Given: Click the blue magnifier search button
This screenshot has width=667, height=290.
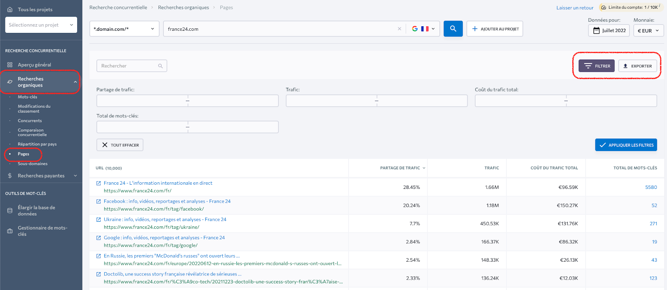Looking at the screenshot, I should click(453, 29).
